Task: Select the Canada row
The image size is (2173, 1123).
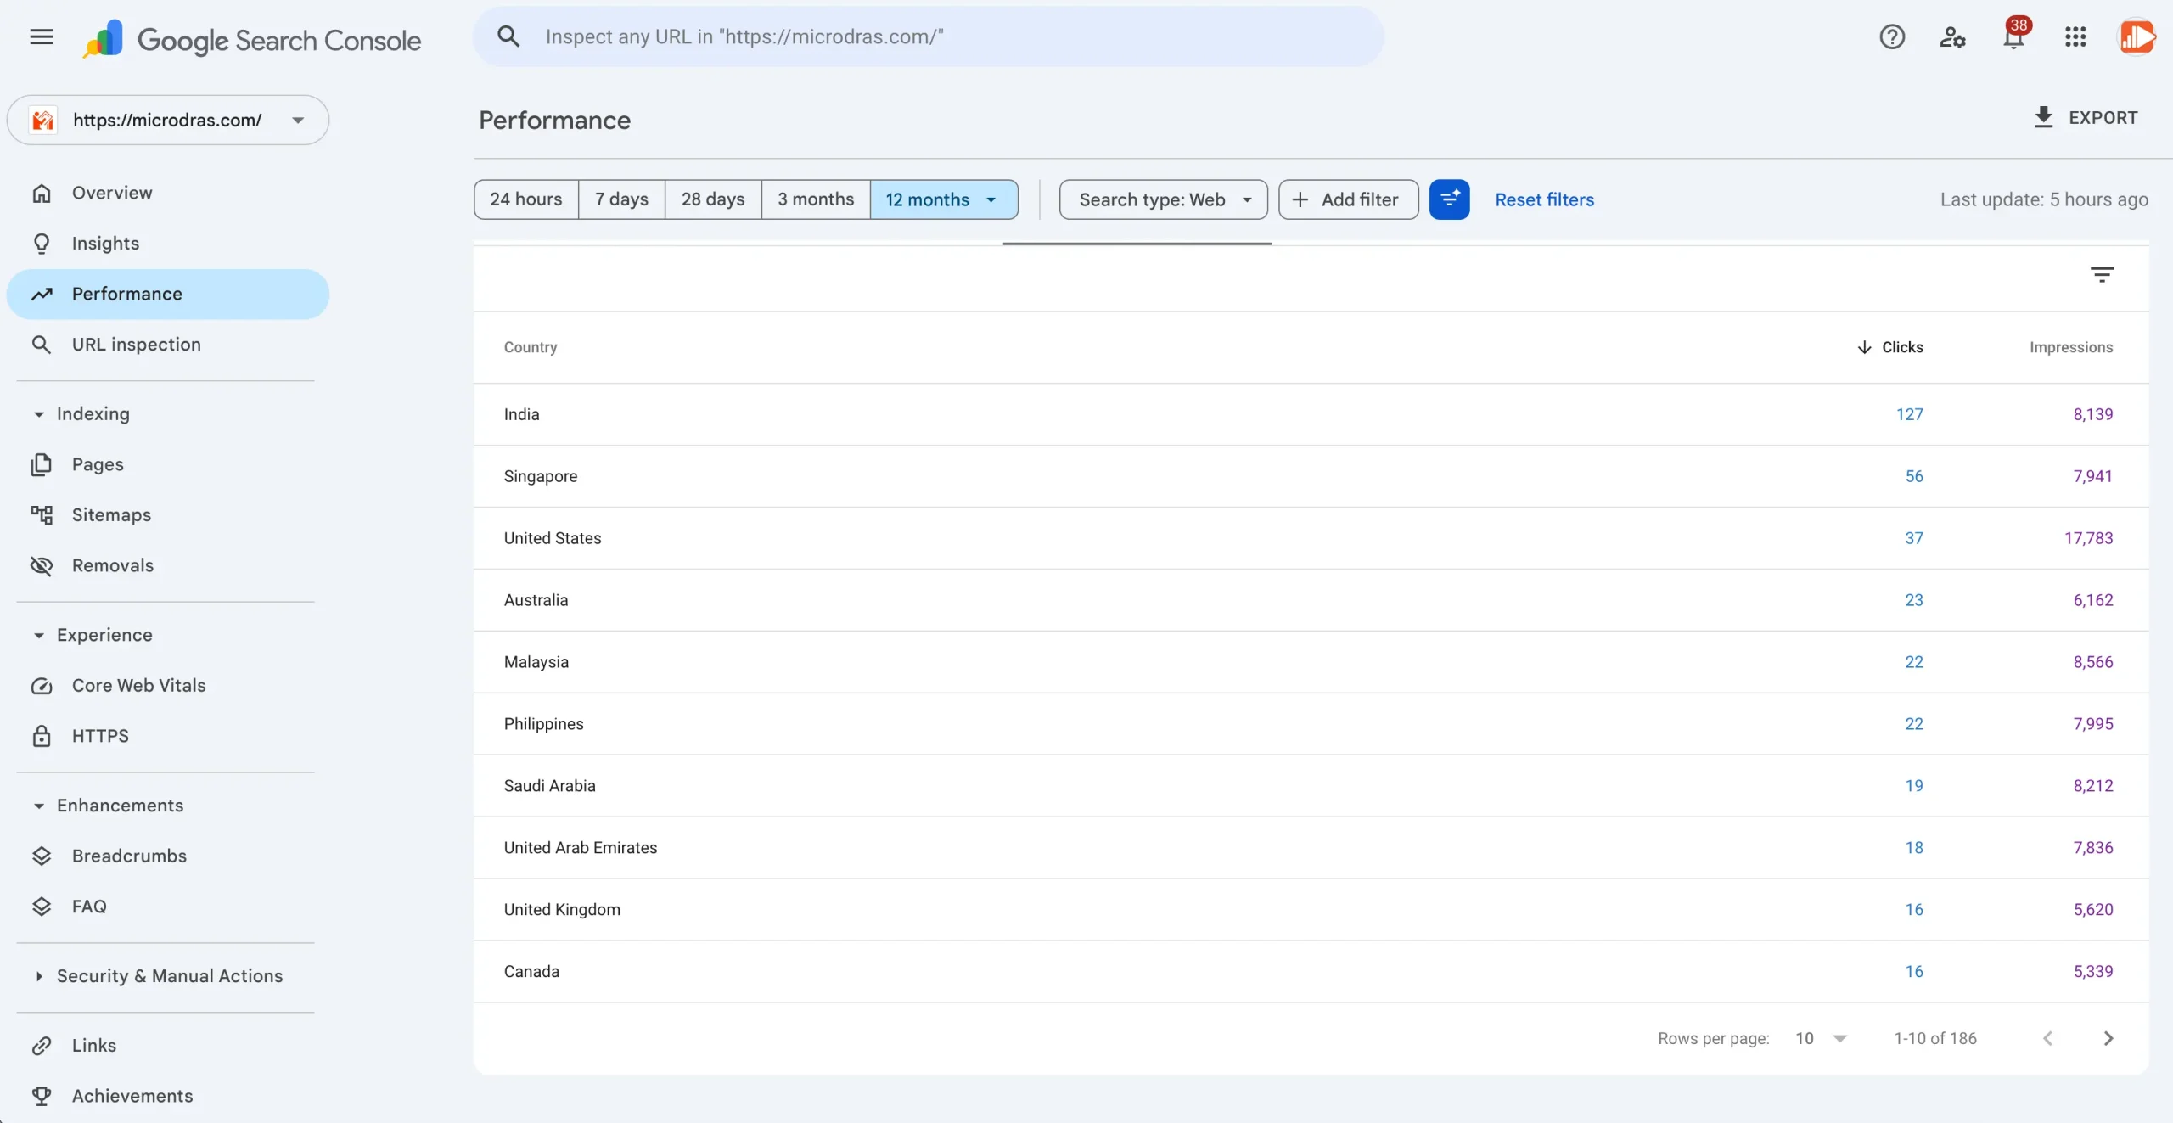Action: 1311,972
